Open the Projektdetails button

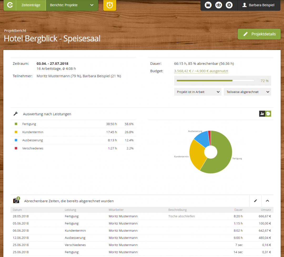coord(259,34)
